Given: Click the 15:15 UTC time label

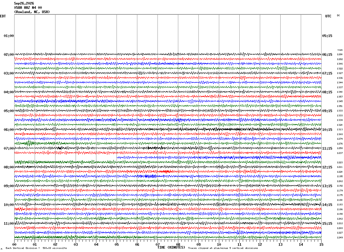Looking at the screenshot, I should 327,224.
